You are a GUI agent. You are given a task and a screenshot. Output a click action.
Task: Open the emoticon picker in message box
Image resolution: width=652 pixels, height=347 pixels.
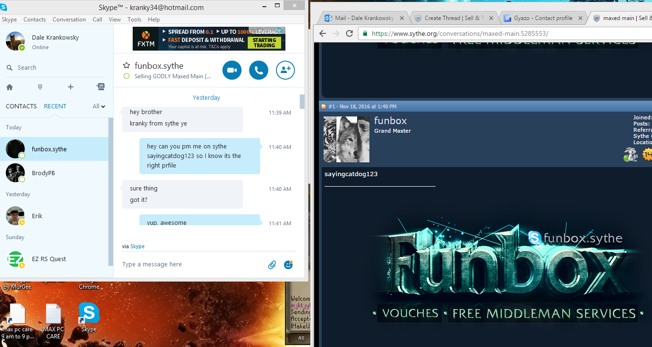[288, 264]
